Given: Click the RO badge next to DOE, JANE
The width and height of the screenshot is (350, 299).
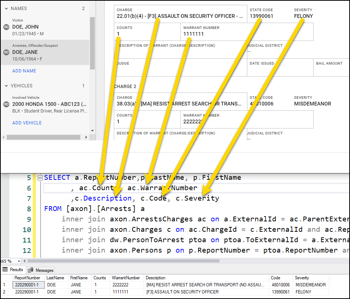Looking at the screenshot, I should coord(6,52).
